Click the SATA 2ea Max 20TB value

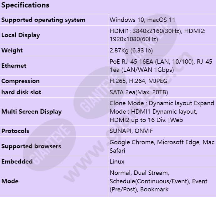139,92
